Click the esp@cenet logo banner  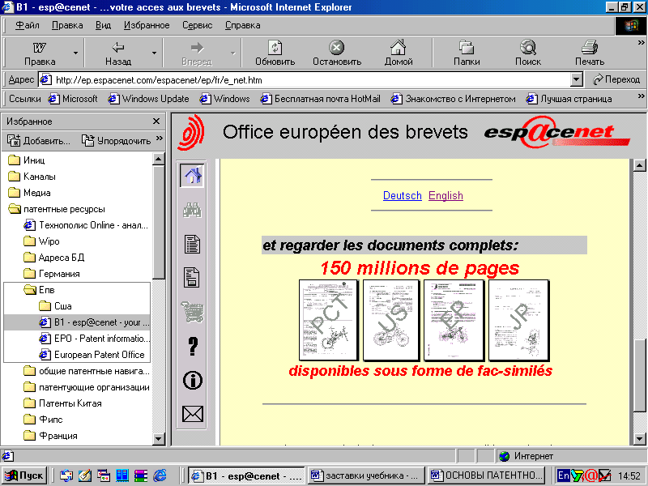coord(556,132)
